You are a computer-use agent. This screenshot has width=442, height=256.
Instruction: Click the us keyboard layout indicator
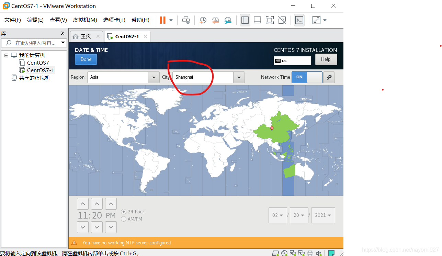(x=292, y=61)
